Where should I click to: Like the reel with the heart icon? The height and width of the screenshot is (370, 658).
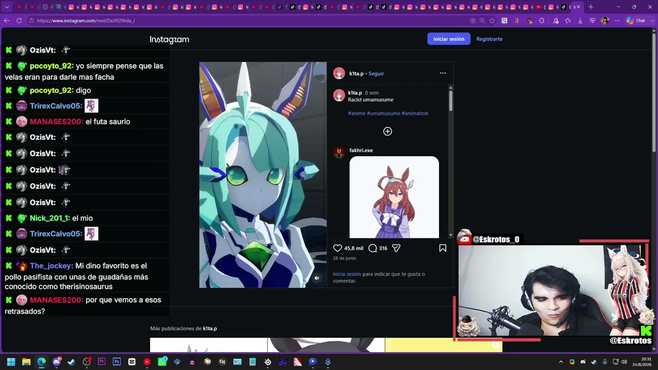click(338, 248)
